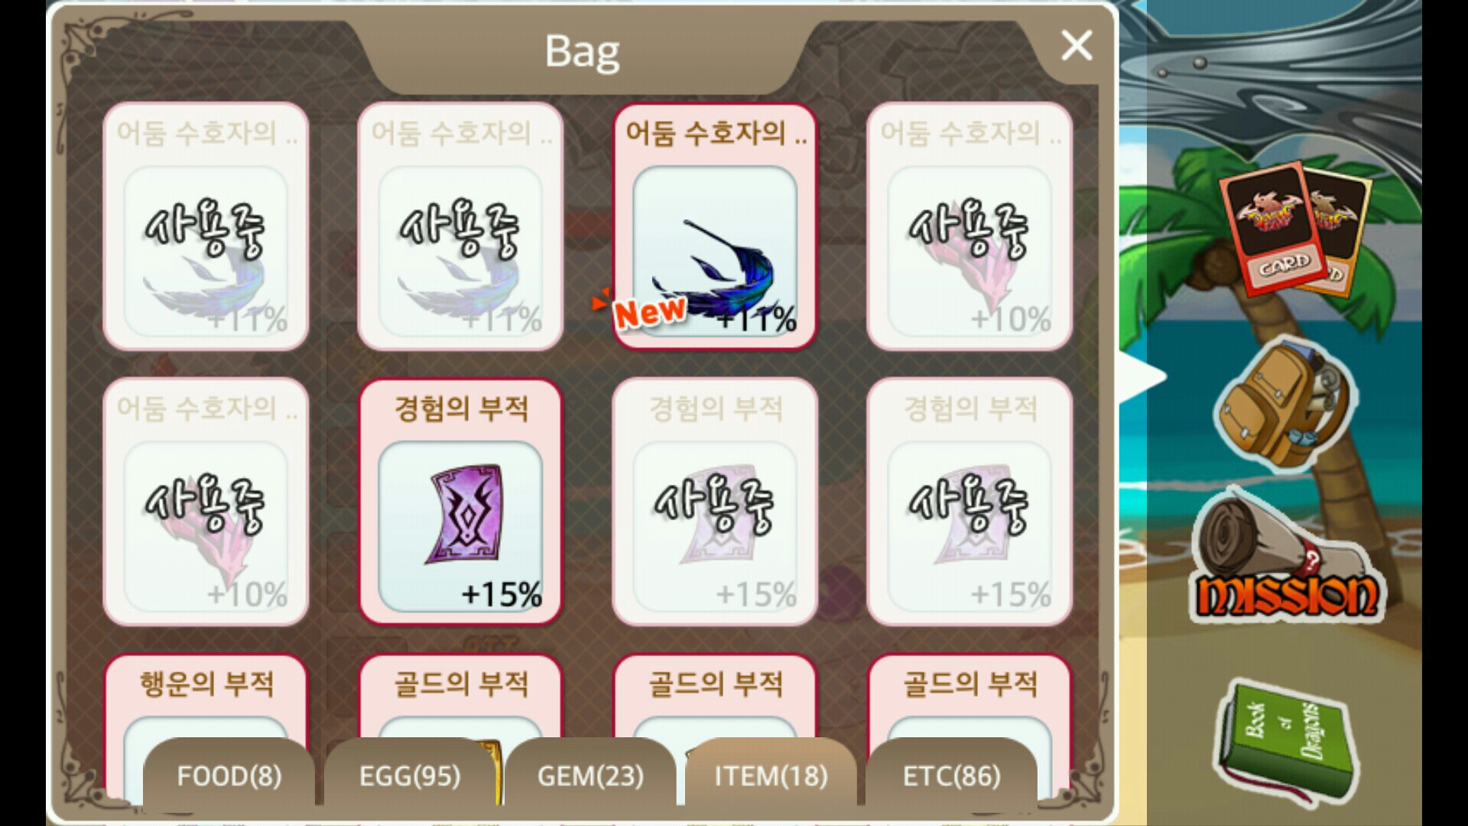The height and width of the screenshot is (826, 1468).
Task: Select the New dark feather item +11%
Action: point(715,227)
